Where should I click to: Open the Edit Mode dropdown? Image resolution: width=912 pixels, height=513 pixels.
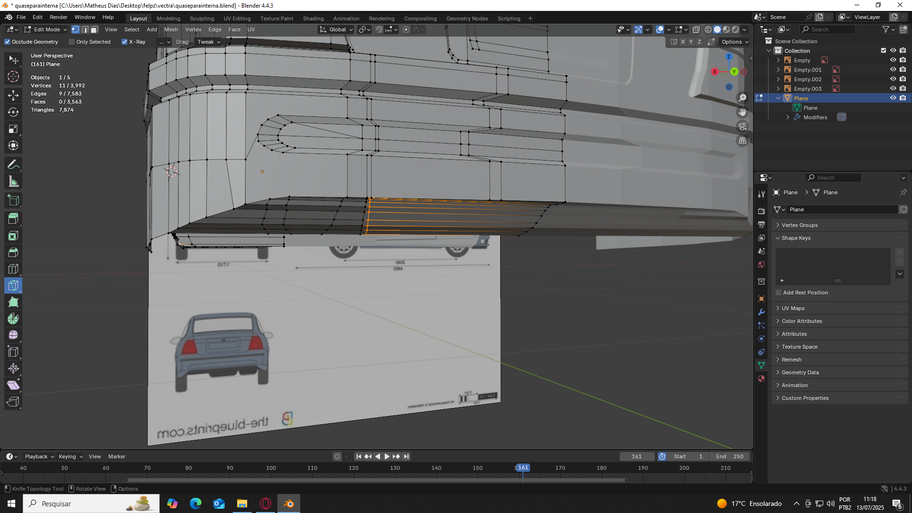click(46, 29)
